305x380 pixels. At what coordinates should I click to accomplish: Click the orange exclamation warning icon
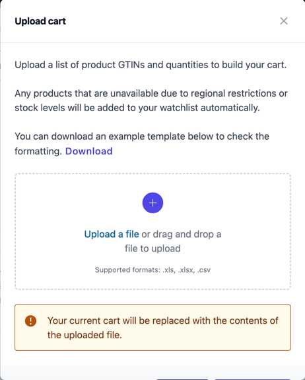pyautogui.click(x=30, y=321)
